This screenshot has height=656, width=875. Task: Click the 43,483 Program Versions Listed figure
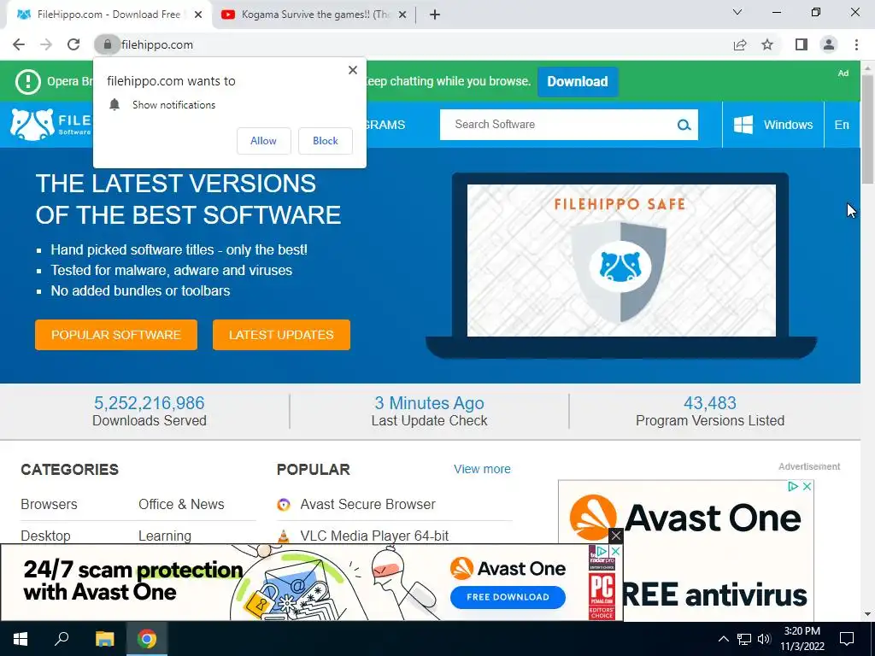pos(710,403)
